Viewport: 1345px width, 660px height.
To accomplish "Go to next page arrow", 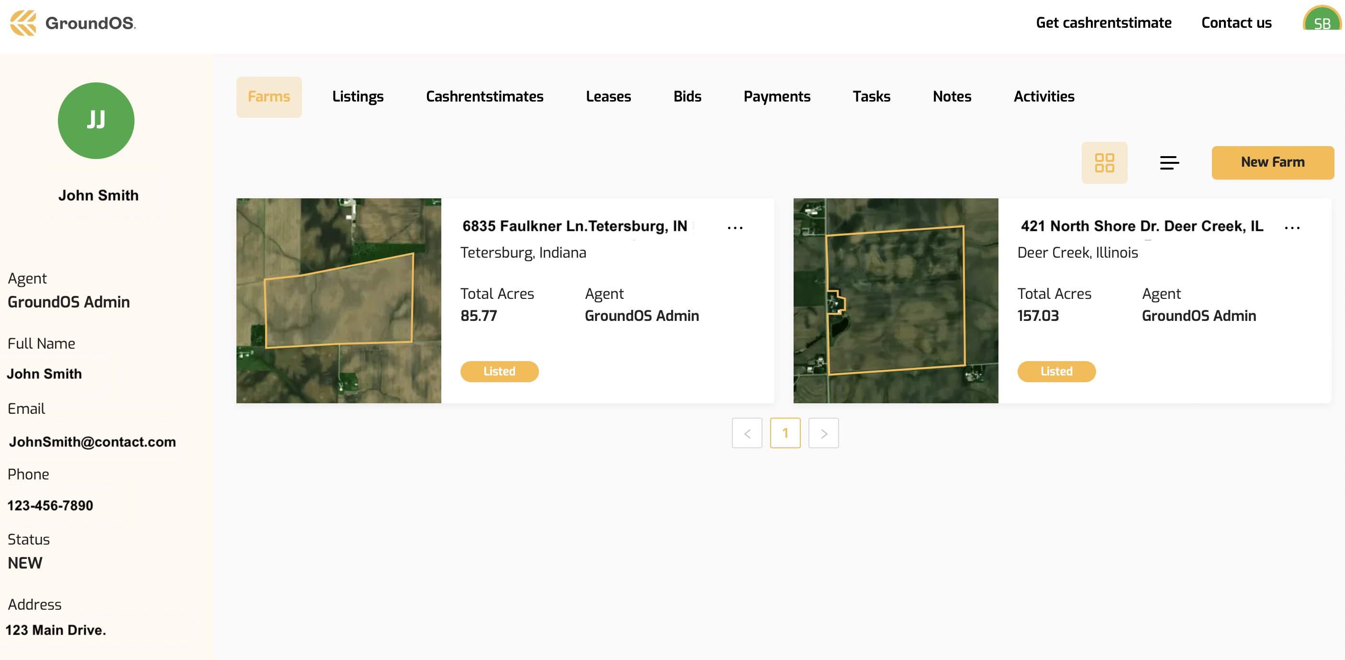I will click(823, 433).
